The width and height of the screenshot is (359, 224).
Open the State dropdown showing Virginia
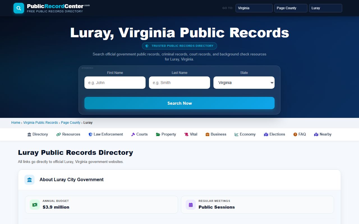[244, 83]
